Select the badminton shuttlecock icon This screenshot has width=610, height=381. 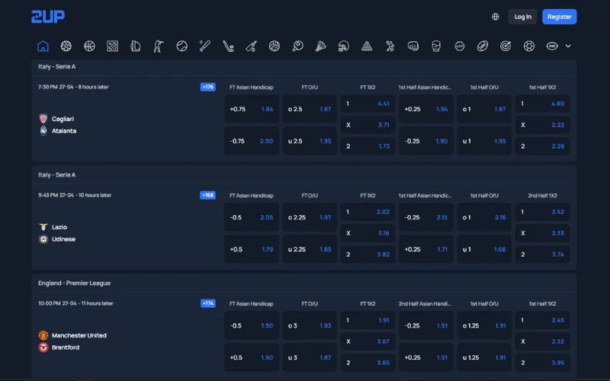pos(320,46)
